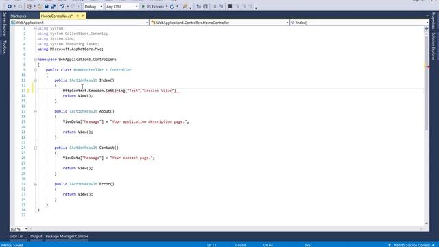The image size is (439, 247).
Task: Click the "Session Value" string literal
Action: (158, 91)
